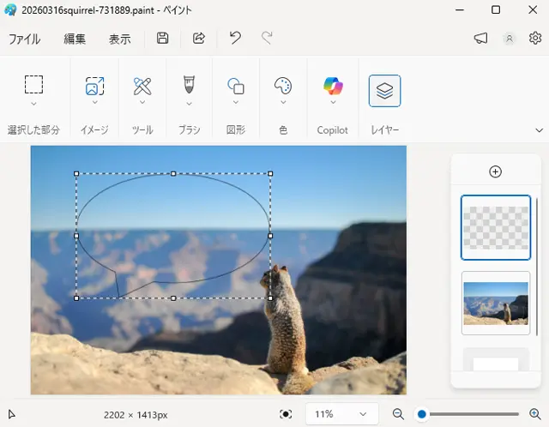
Task: Click the Share icon next to Save
Action: [x=199, y=39]
